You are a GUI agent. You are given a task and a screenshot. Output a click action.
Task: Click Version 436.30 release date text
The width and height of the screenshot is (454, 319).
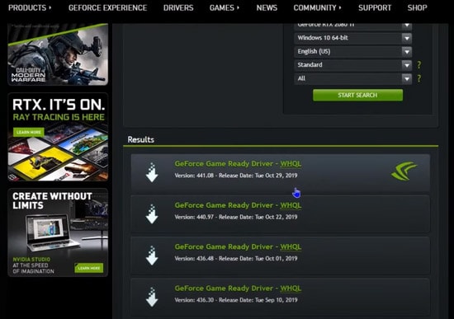coord(236,300)
